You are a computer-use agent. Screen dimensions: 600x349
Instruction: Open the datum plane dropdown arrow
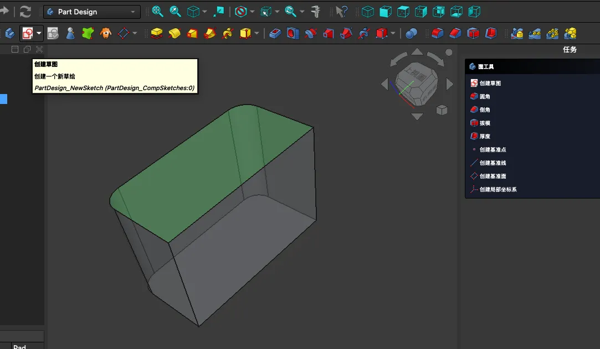pos(135,34)
